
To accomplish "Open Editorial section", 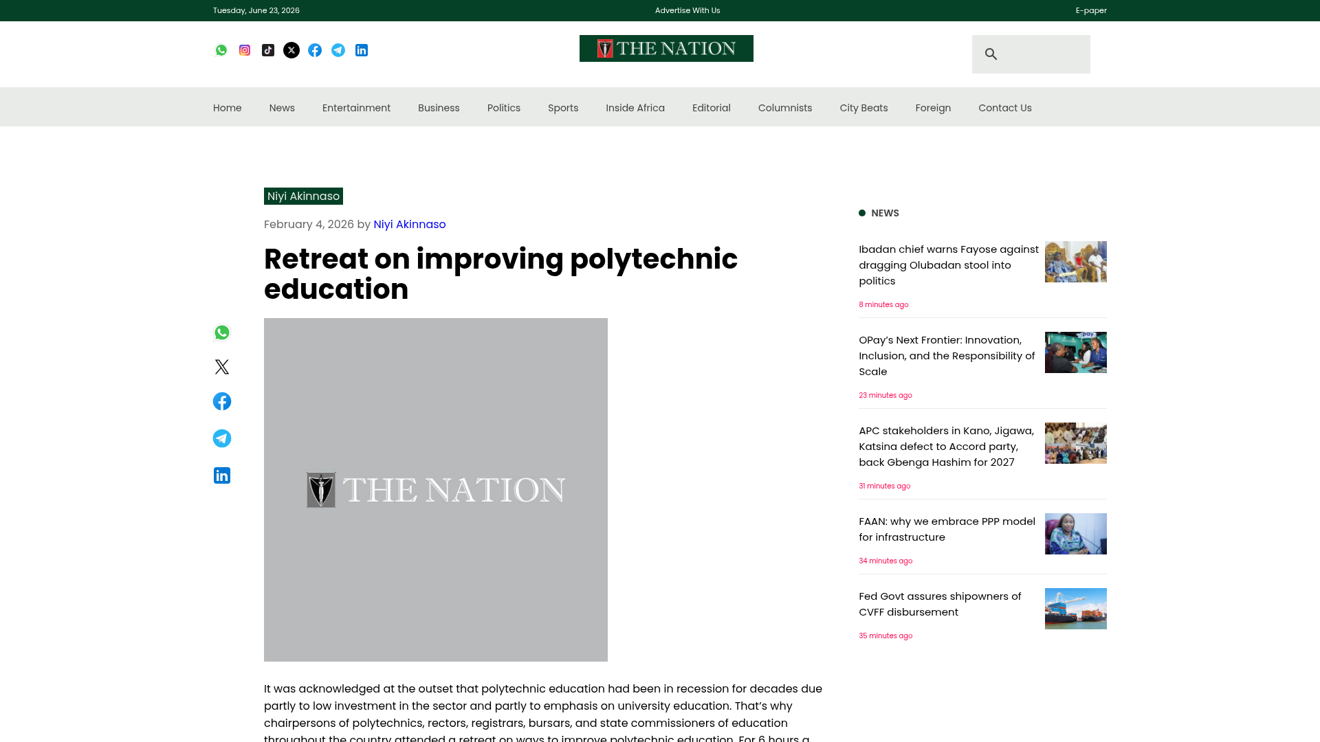I will [x=712, y=108].
